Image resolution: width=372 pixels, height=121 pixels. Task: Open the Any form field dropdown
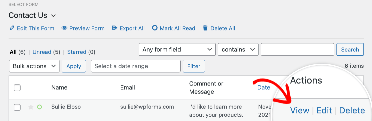click(x=177, y=49)
